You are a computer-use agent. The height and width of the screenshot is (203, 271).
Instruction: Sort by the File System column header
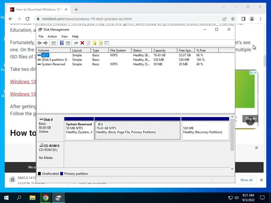(x=120, y=50)
